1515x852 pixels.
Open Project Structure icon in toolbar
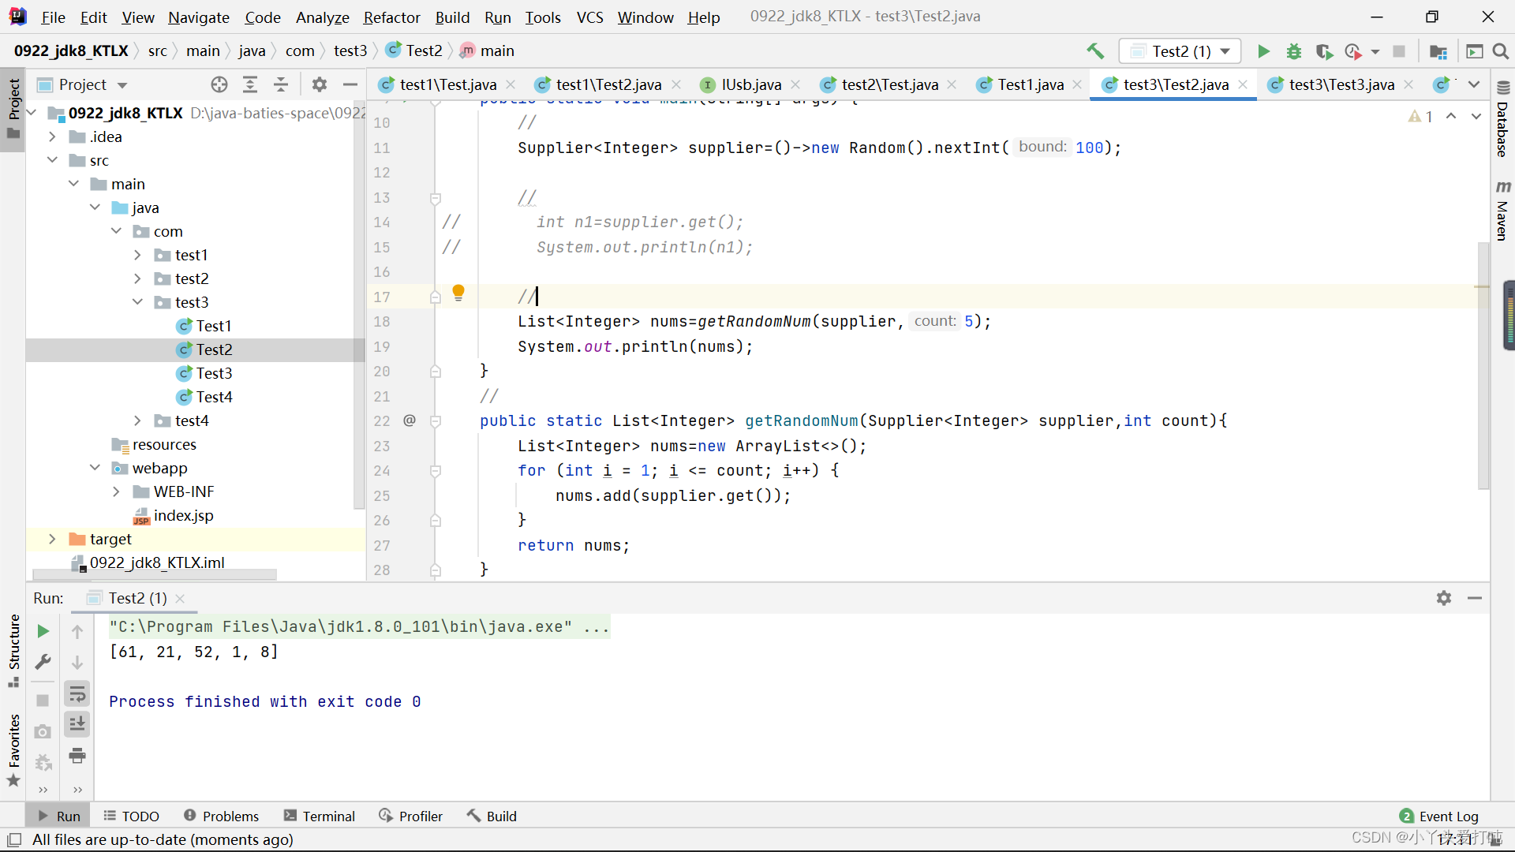pyautogui.click(x=1438, y=51)
